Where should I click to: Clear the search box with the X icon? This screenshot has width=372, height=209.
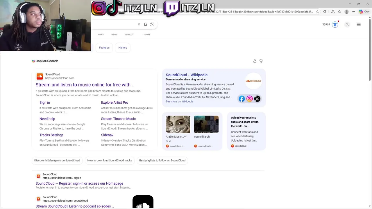coord(139,24)
